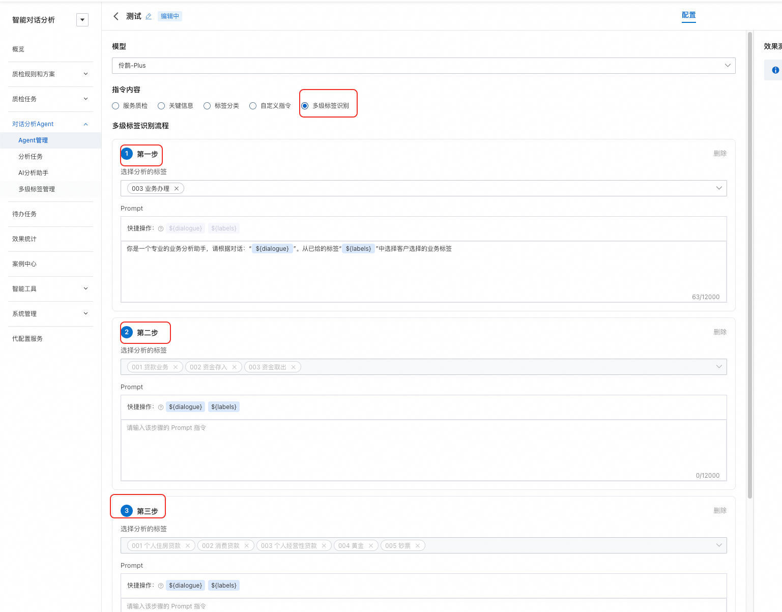Collapse the 对话分析Agent sidebar section
This screenshot has height=612, width=782.
click(x=50, y=124)
